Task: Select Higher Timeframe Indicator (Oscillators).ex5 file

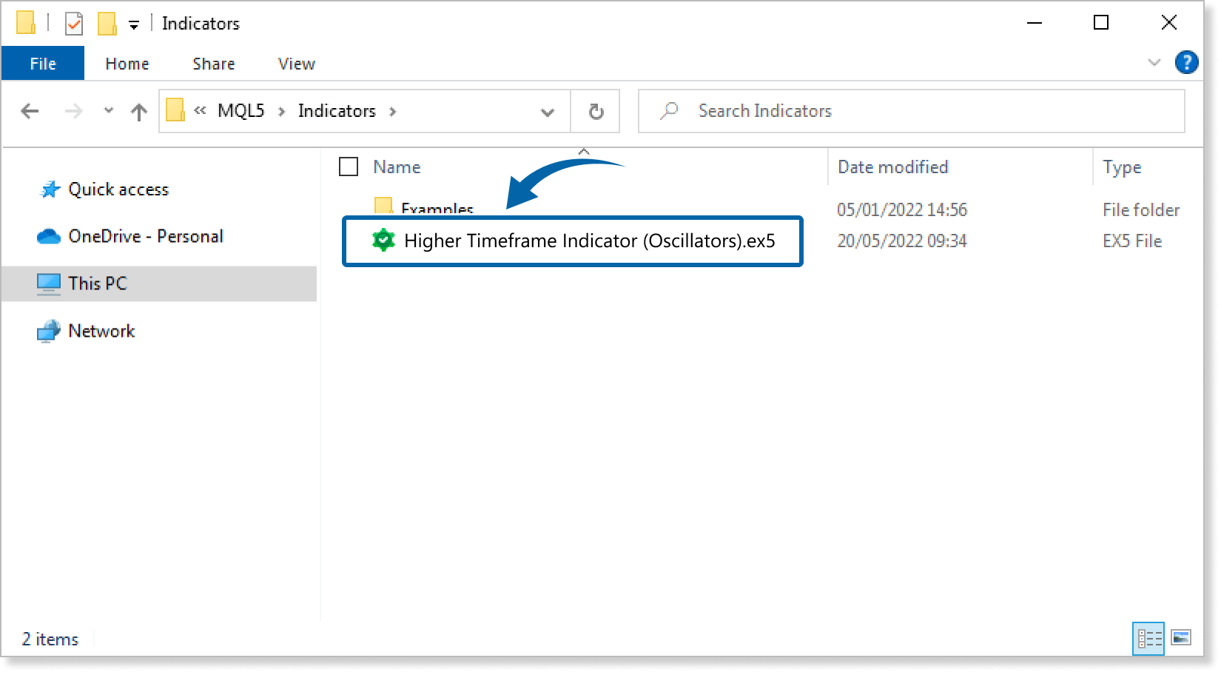Action: 589,241
